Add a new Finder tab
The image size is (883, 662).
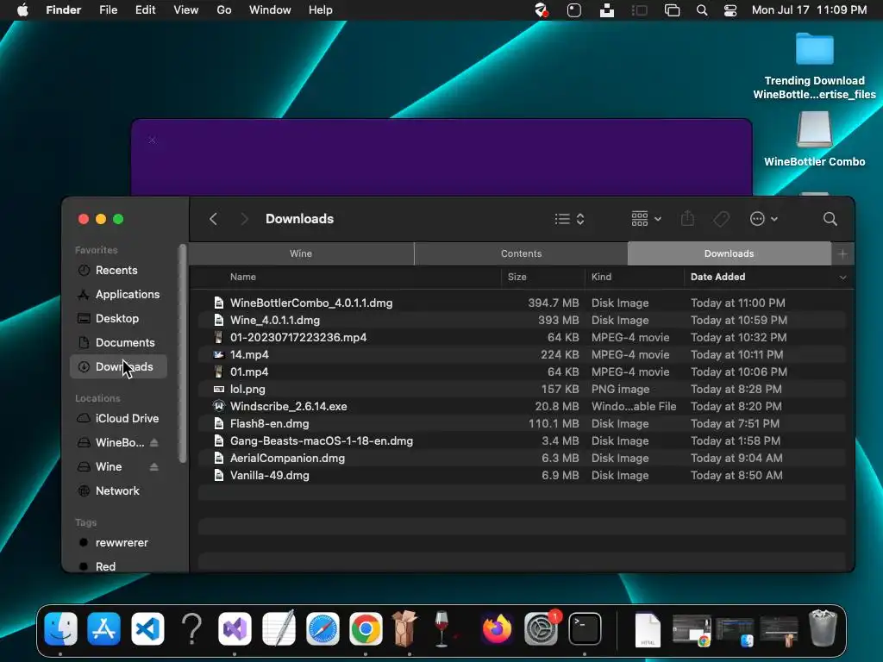(842, 254)
